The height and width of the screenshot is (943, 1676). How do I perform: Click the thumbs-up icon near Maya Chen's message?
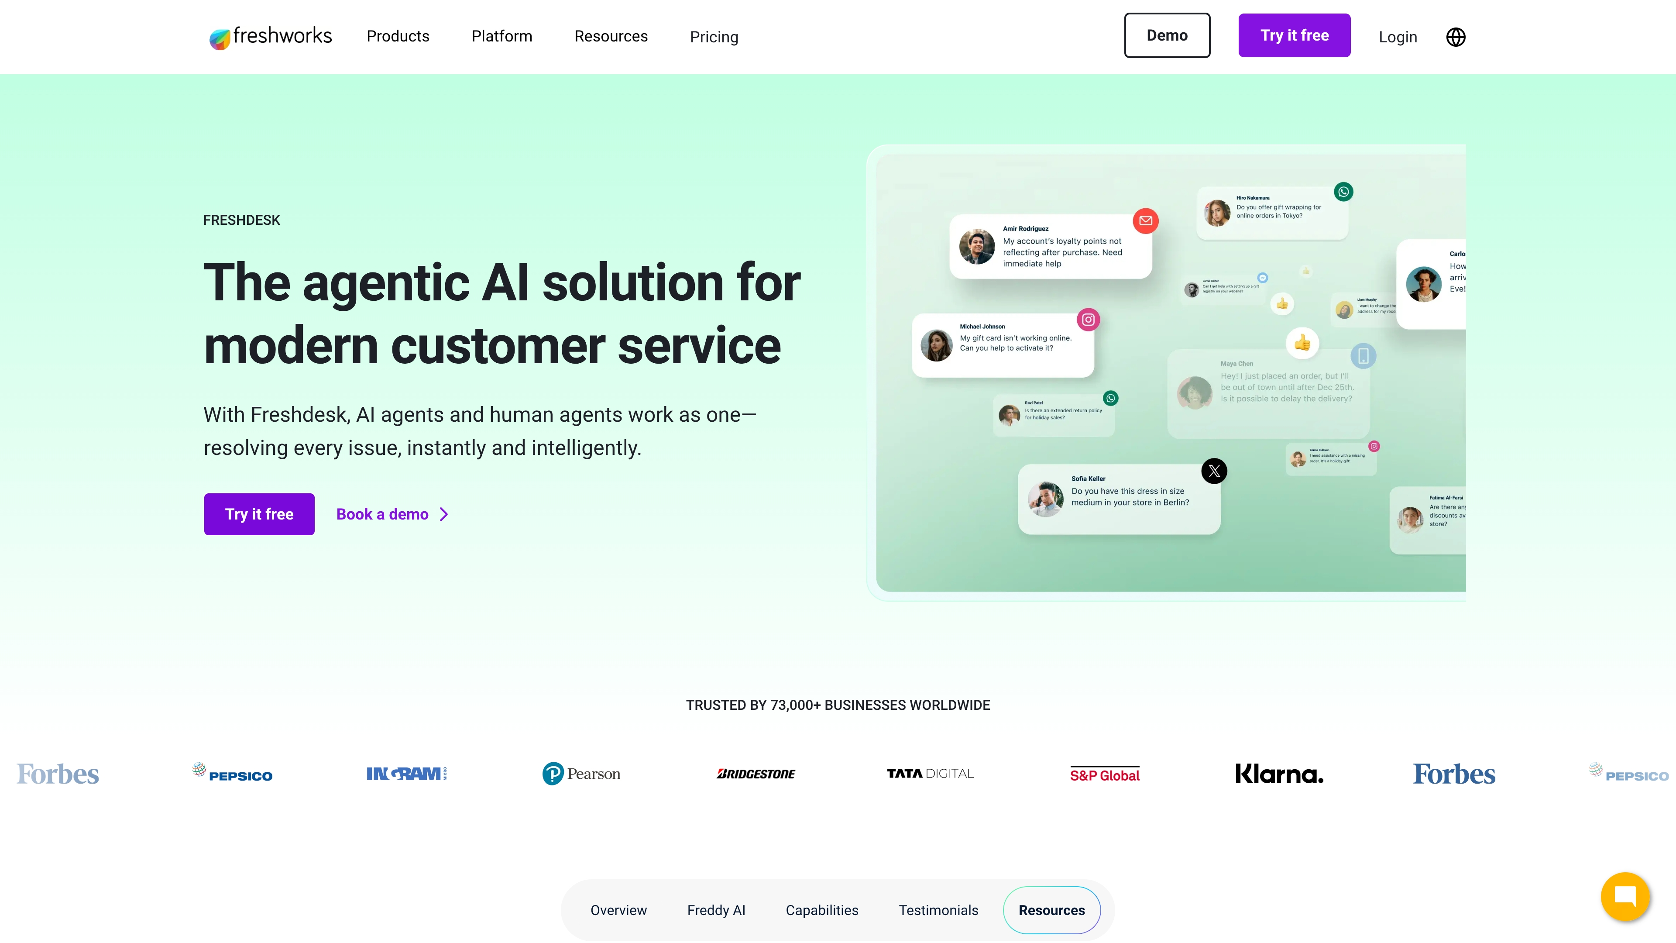[x=1302, y=343]
